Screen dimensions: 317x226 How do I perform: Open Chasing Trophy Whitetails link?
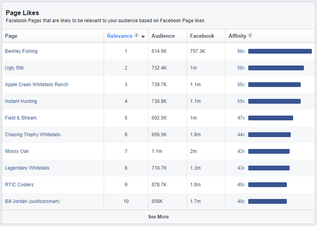pyautogui.click(x=33, y=135)
